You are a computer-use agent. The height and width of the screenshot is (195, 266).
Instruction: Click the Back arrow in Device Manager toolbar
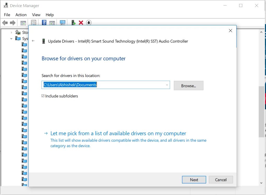(5, 23)
